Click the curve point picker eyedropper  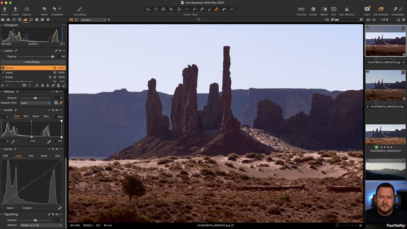(59, 208)
